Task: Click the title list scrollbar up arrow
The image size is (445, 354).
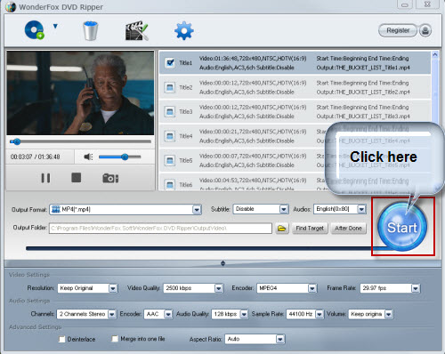Action: [x=435, y=54]
